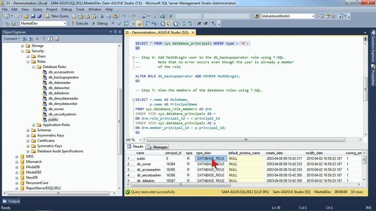Click the Object Explorer activity monitor icon
Viewport: 376px width, 211px height.
[x=57, y=39]
